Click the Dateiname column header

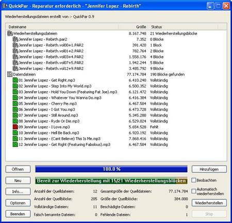pos(62,27)
